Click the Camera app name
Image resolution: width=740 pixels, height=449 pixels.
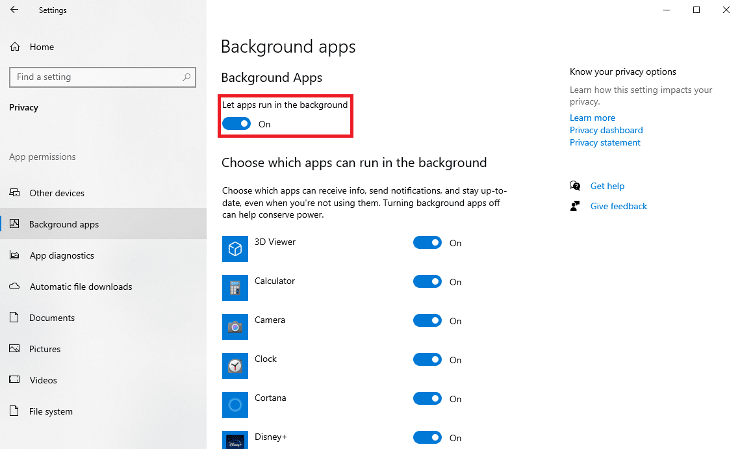[270, 320]
